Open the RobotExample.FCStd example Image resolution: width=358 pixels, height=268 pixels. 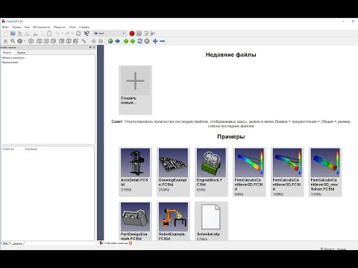tap(173, 221)
